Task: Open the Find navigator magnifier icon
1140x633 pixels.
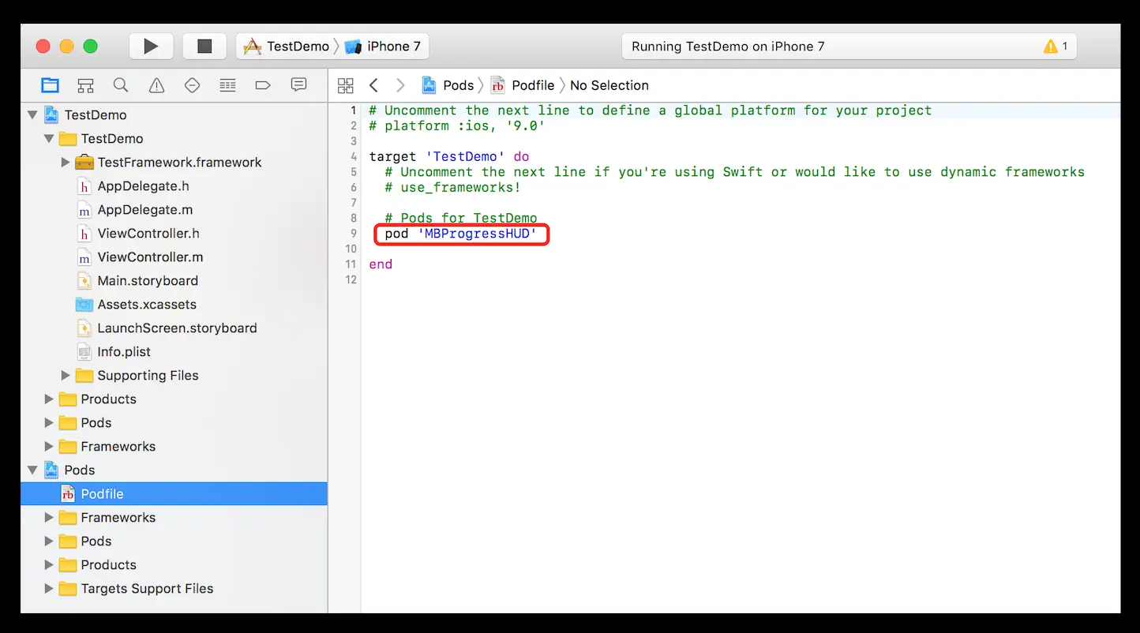Action: point(121,85)
